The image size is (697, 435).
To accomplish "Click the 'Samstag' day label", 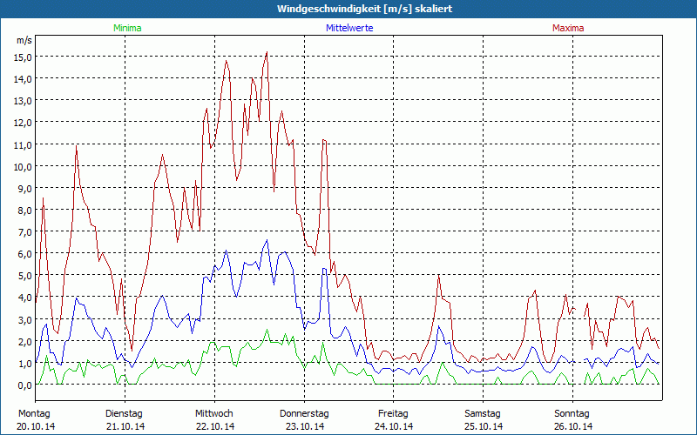I will (483, 414).
